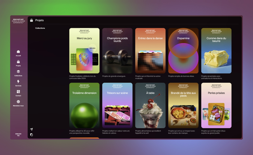Click the Deux Huit Huit logo

pos(18,21)
